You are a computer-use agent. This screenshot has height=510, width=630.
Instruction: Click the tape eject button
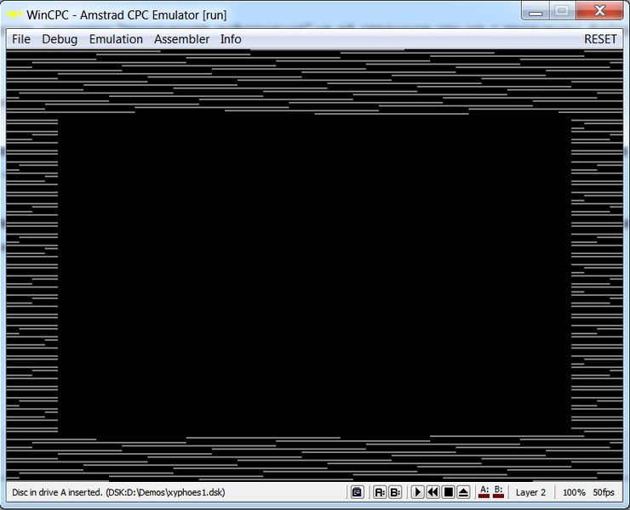464,492
